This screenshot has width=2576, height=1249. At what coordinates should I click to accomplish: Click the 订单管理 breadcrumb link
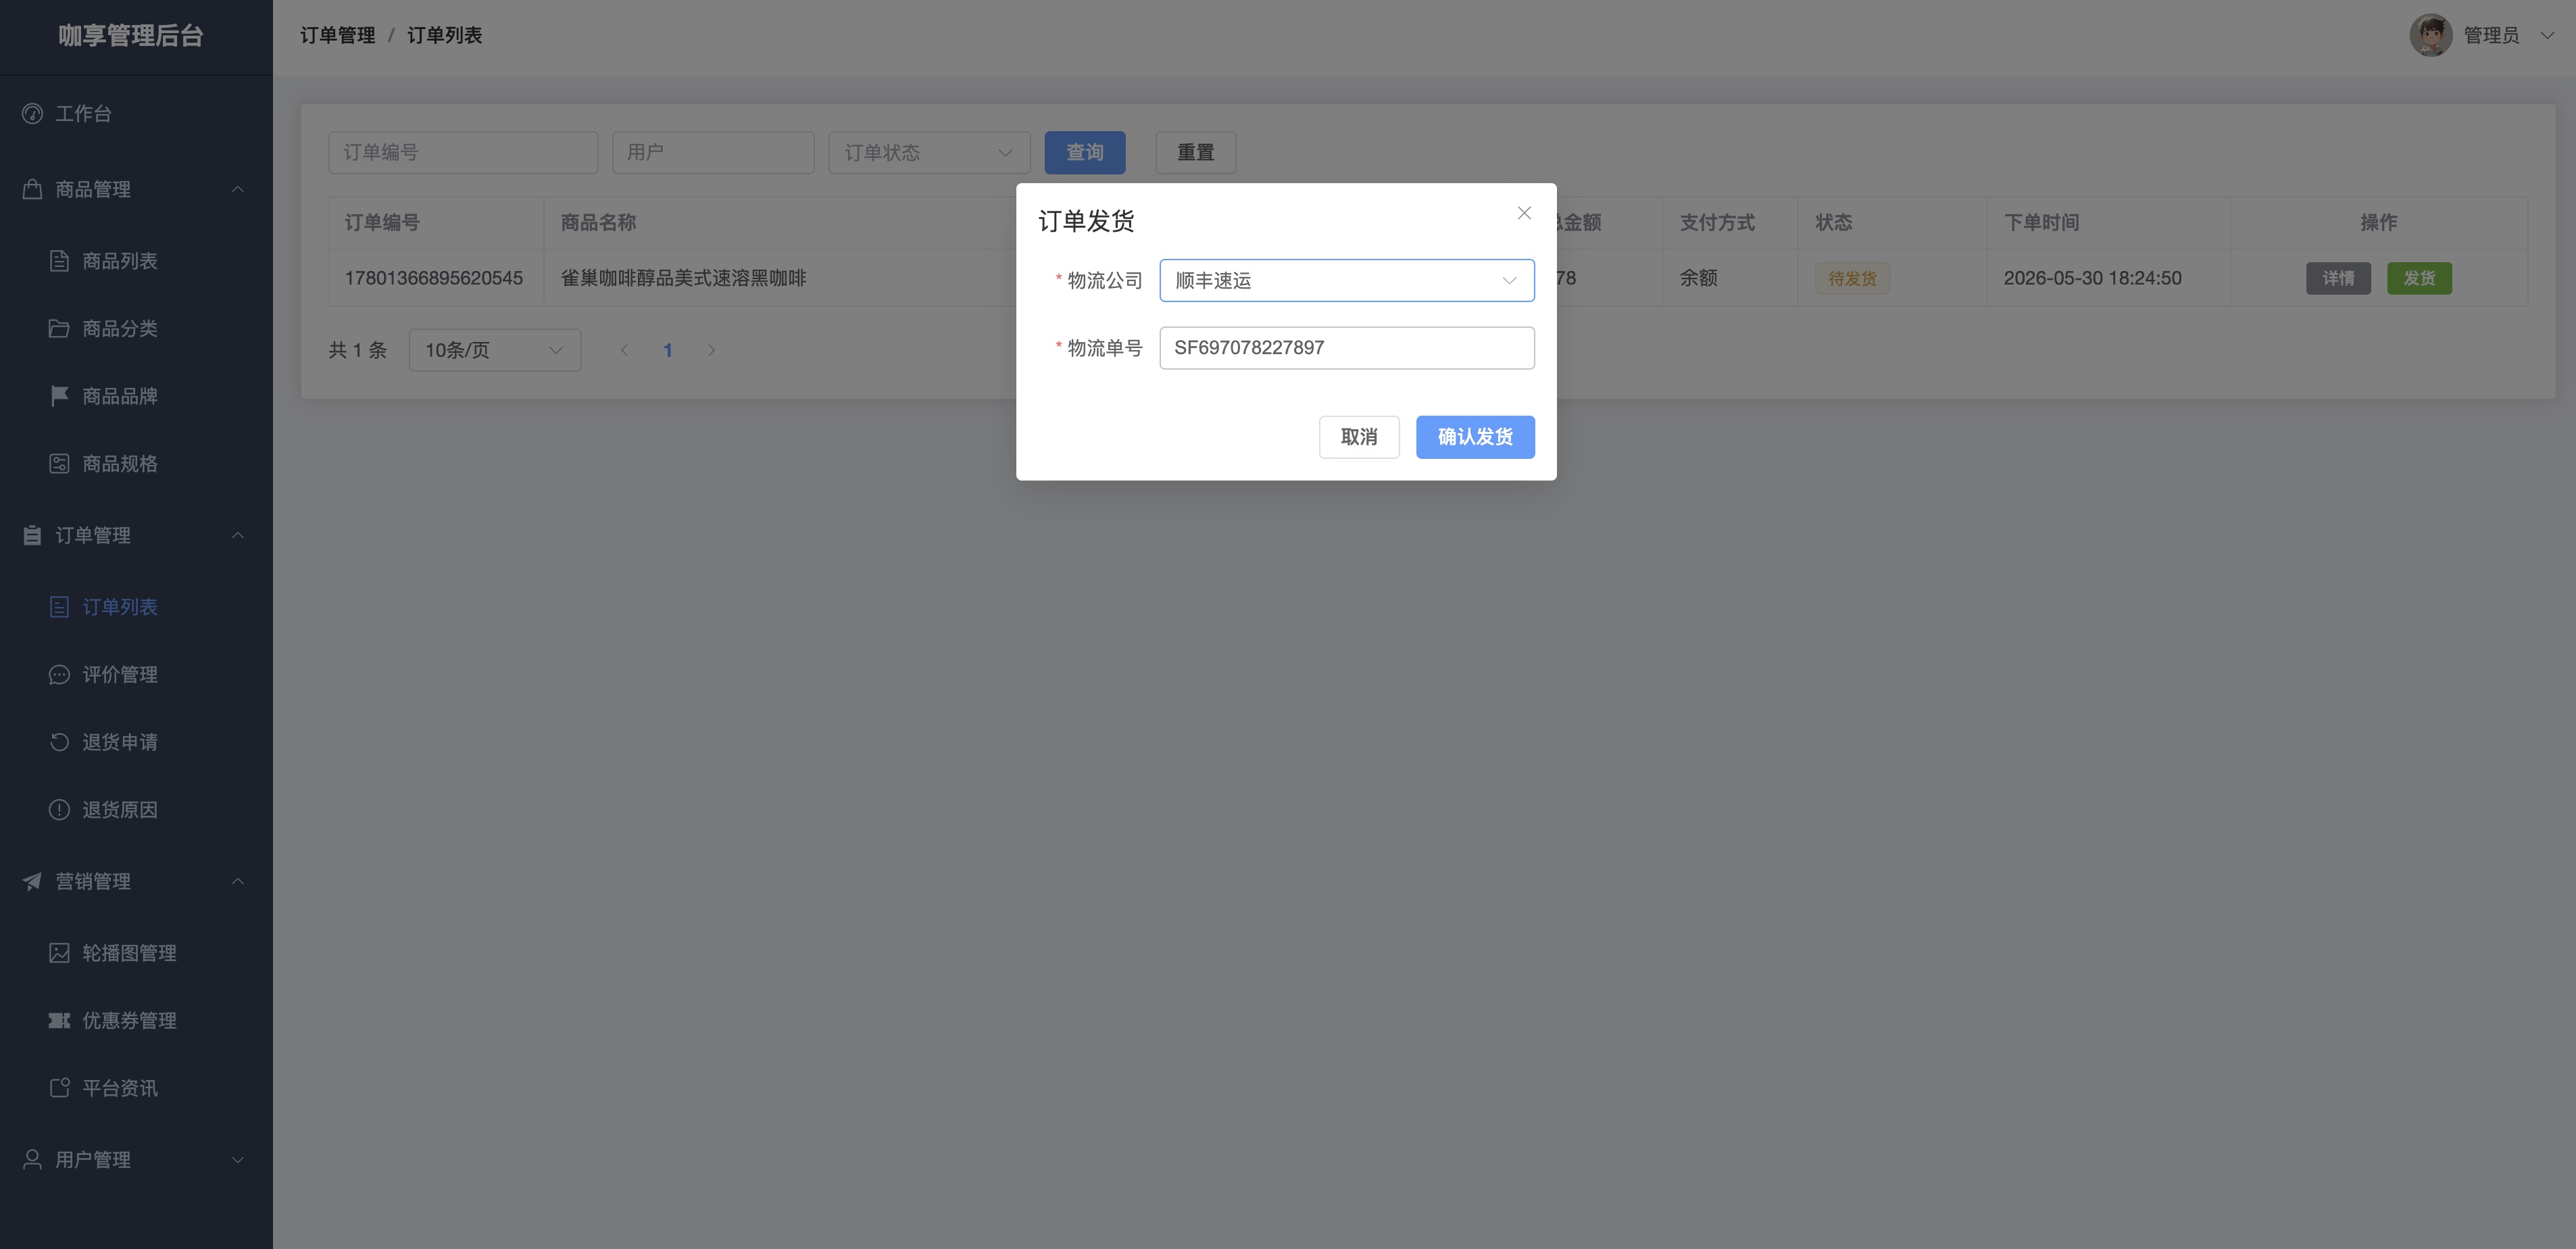coord(338,35)
